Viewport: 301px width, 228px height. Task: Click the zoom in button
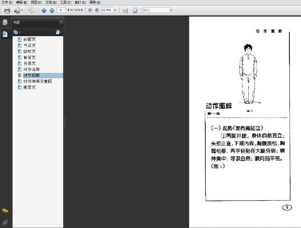point(97,10)
